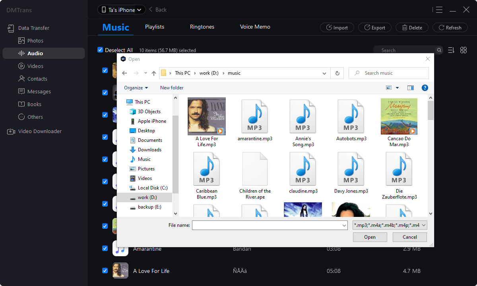Screen dimensions: 477x286
Task: Click Open in the file dialog
Action: click(x=370, y=237)
